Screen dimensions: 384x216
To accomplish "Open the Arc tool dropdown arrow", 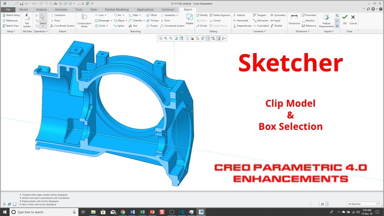I will pos(123,15).
